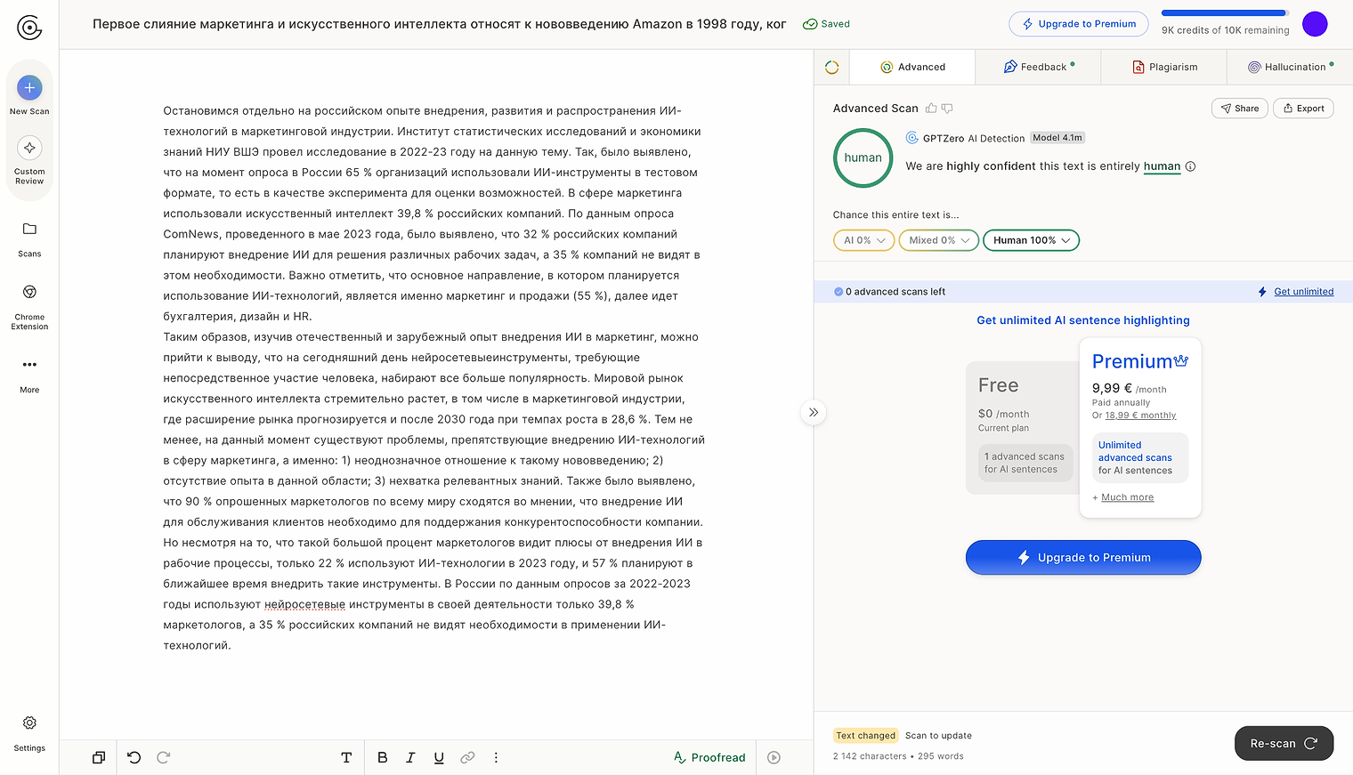Switch to the Feedback tab
This screenshot has height=775, width=1353.
[1039, 67]
